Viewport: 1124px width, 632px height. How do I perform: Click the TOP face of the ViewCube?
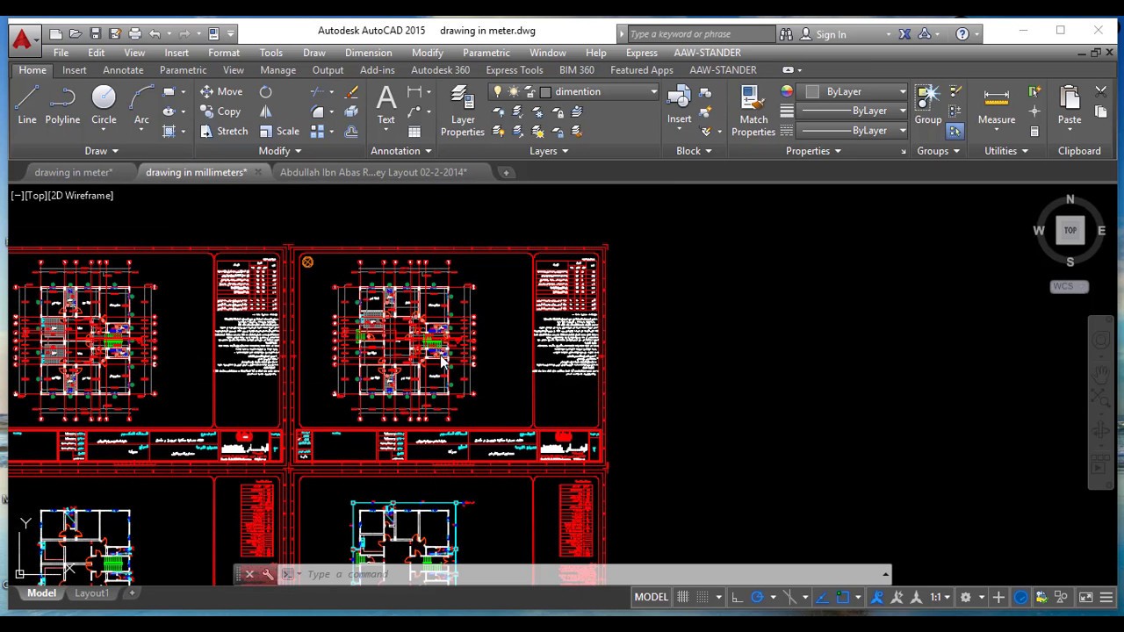pos(1070,231)
